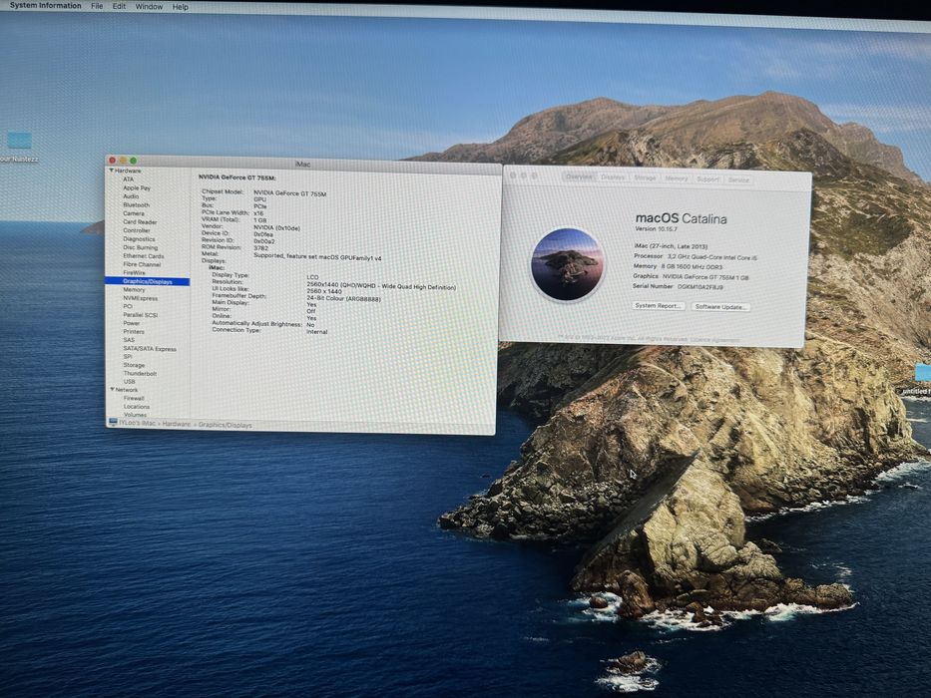The height and width of the screenshot is (698, 931).
Task: Select Card Reader in the sidebar
Action: pyautogui.click(x=140, y=222)
